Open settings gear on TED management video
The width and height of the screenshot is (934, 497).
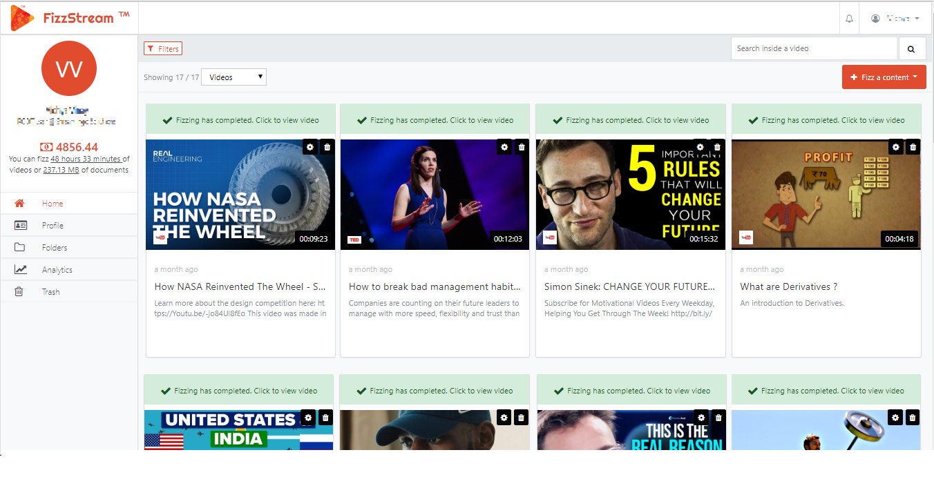click(x=504, y=147)
